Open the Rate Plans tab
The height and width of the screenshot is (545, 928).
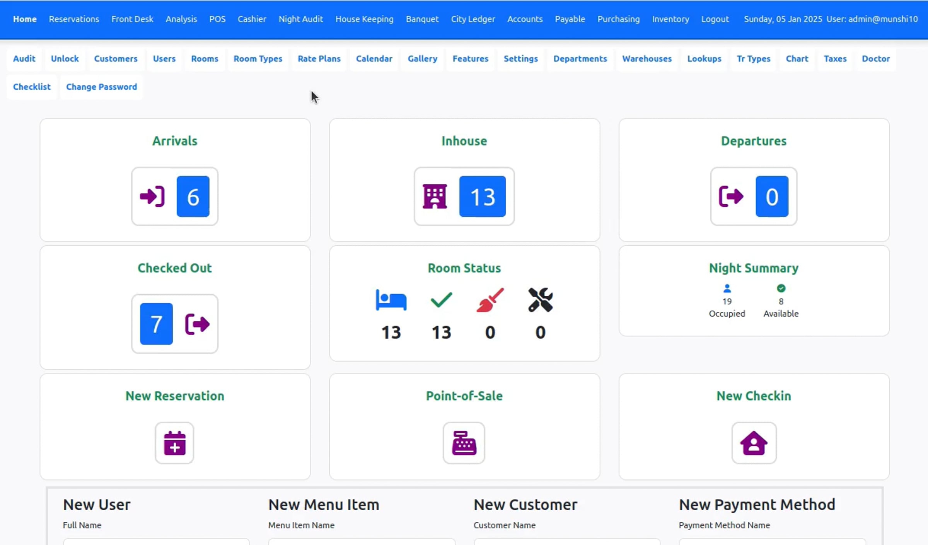tap(319, 59)
